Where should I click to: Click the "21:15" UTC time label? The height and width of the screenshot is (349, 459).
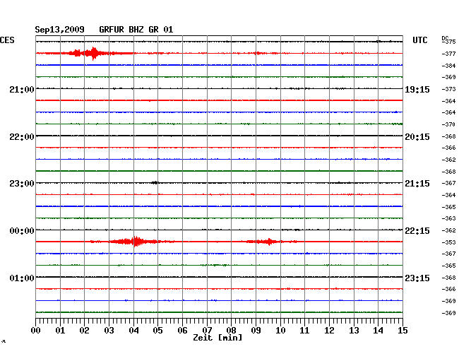[x=417, y=184]
